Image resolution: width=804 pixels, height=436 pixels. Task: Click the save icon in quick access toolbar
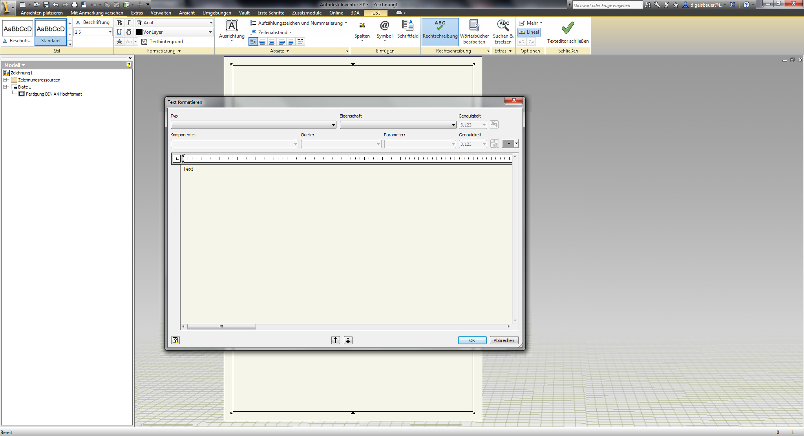pos(46,5)
